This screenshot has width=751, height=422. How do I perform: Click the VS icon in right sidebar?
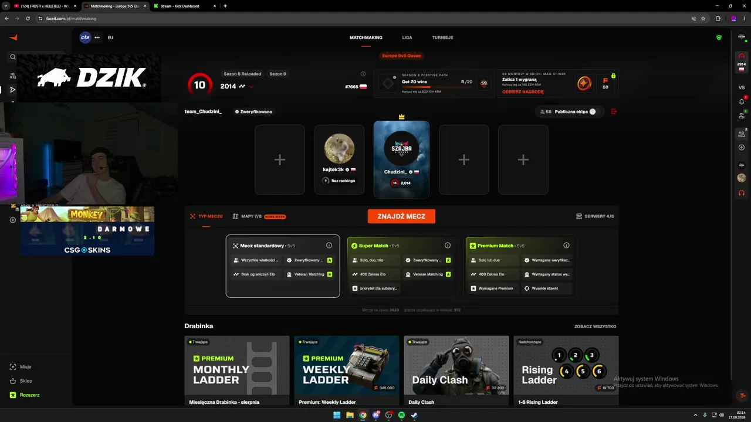[x=742, y=87]
